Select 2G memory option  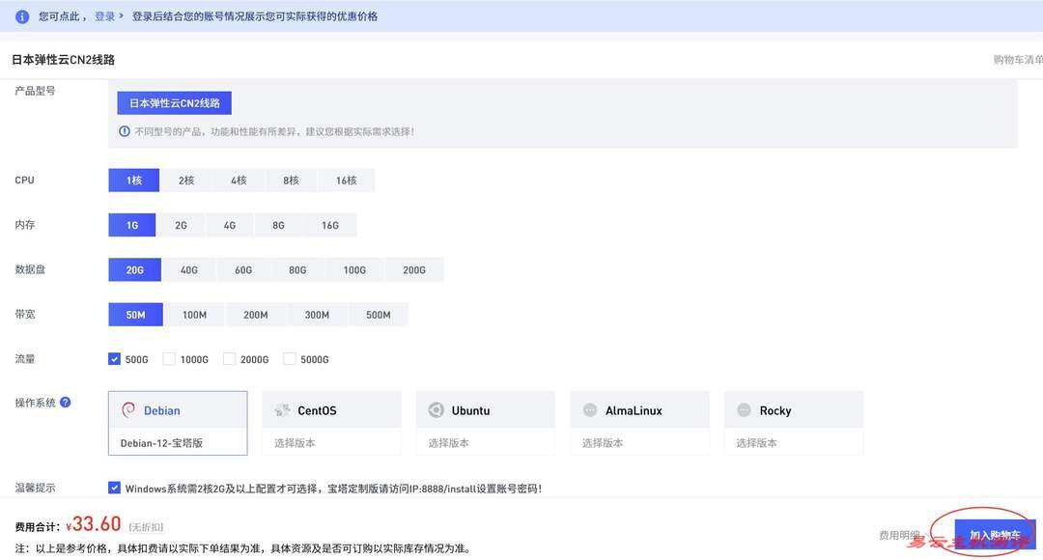coord(181,225)
